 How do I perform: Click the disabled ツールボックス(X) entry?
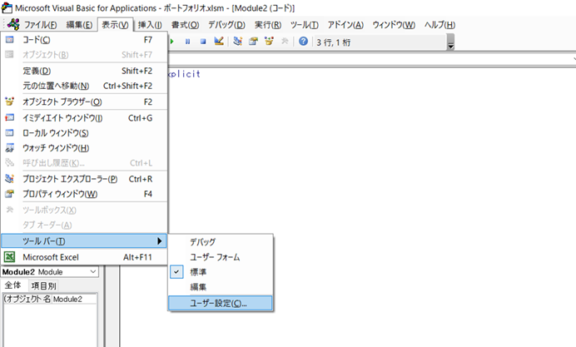(84, 210)
